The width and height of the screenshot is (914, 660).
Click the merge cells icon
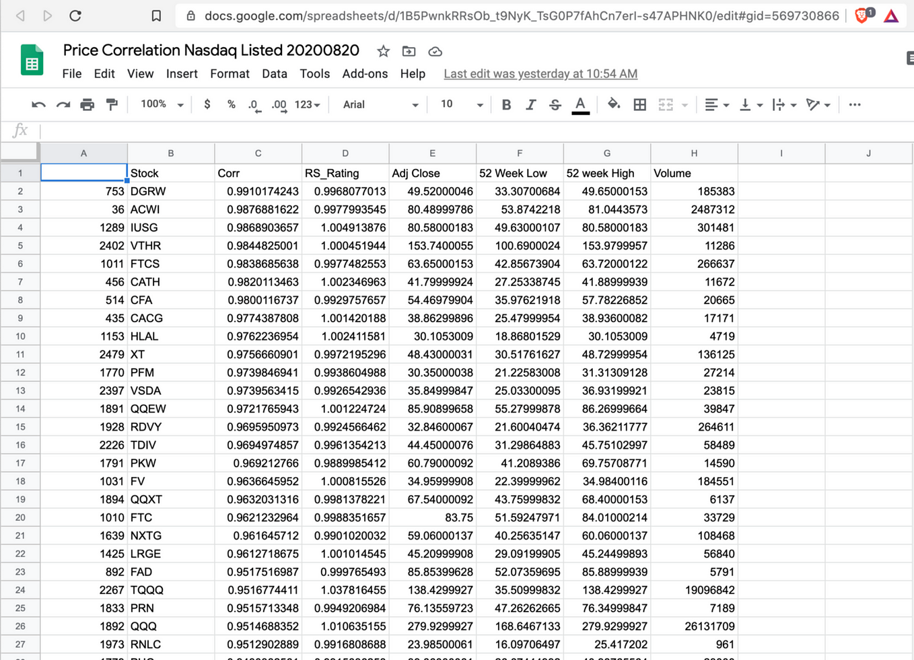(x=666, y=104)
